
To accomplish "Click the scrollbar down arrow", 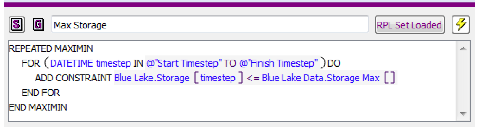I will click(463, 114).
